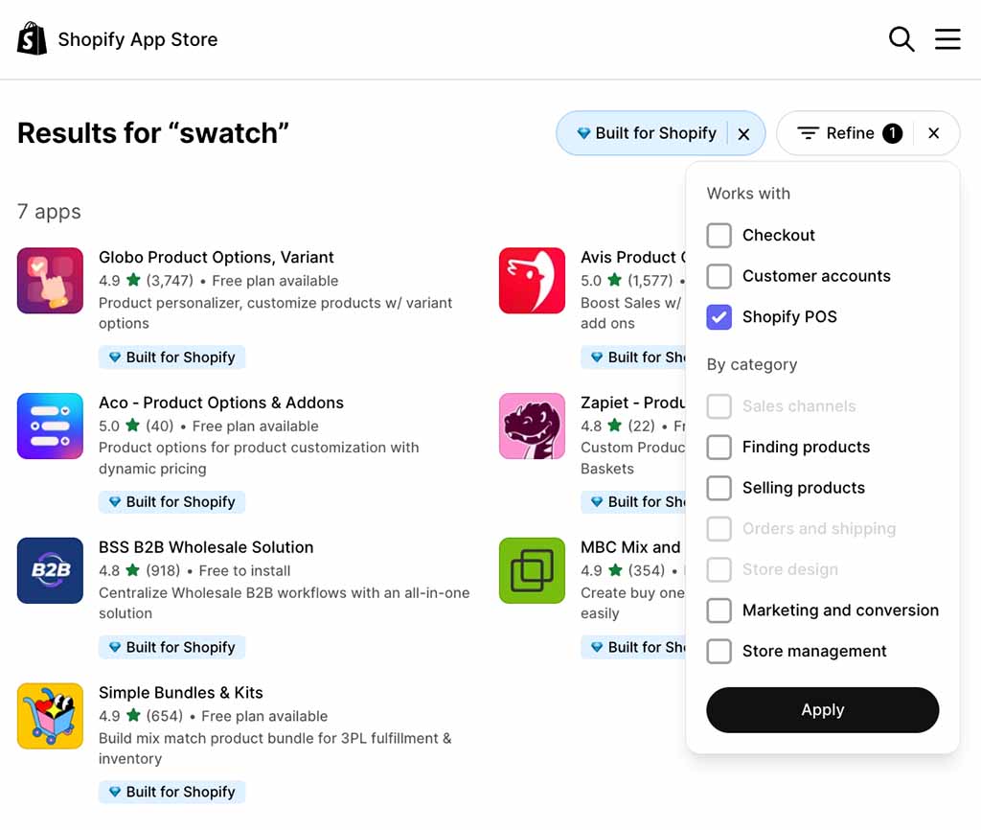Click the Apply button in filters
The image size is (981, 830).
pyautogui.click(x=822, y=709)
